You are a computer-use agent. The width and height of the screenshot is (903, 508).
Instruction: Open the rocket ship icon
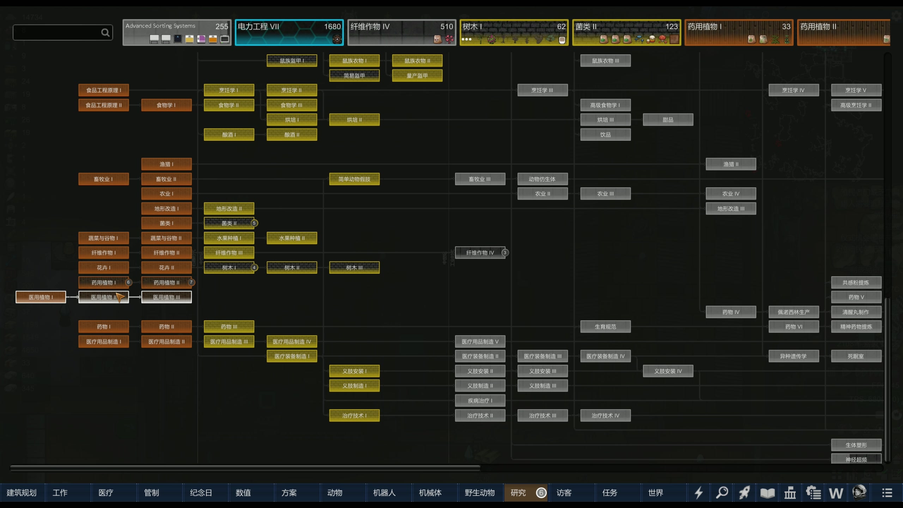pos(745,492)
